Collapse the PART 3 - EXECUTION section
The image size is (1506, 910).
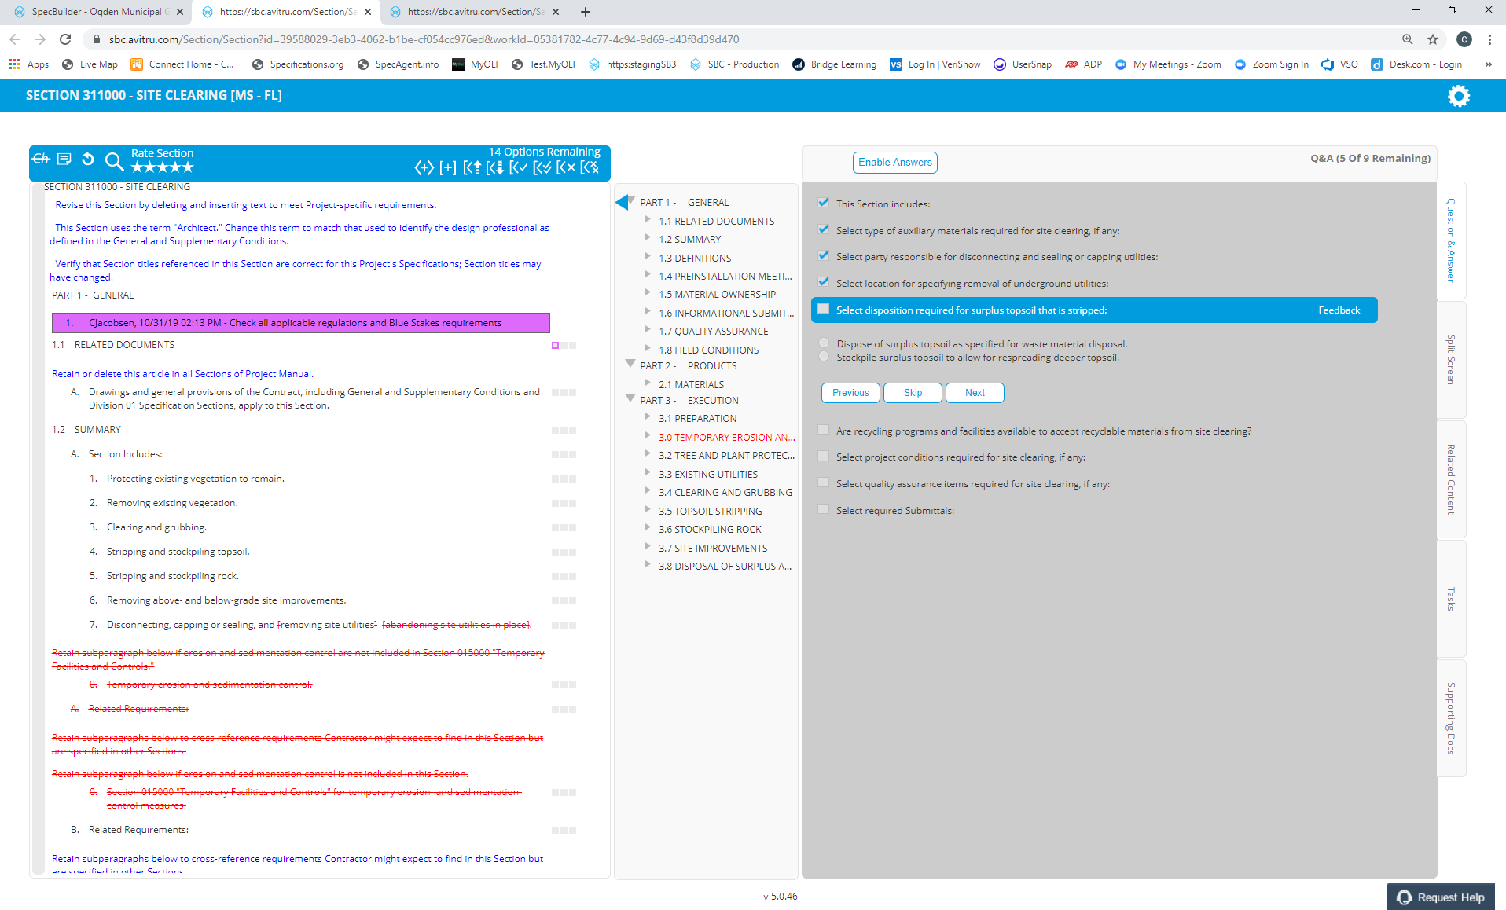click(x=630, y=398)
